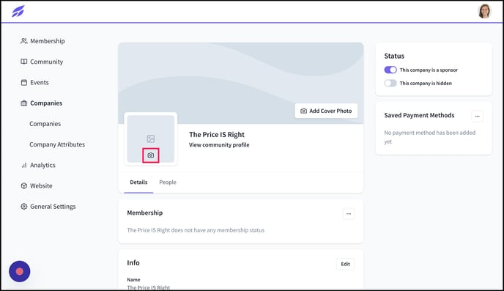Image resolution: width=504 pixels, height=291 pixels.
Task: Click the General Settings gear icon
Action: click(23, 207)
